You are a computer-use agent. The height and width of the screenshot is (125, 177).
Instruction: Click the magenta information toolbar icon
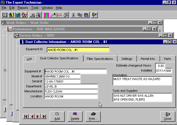tap(46, 15)
